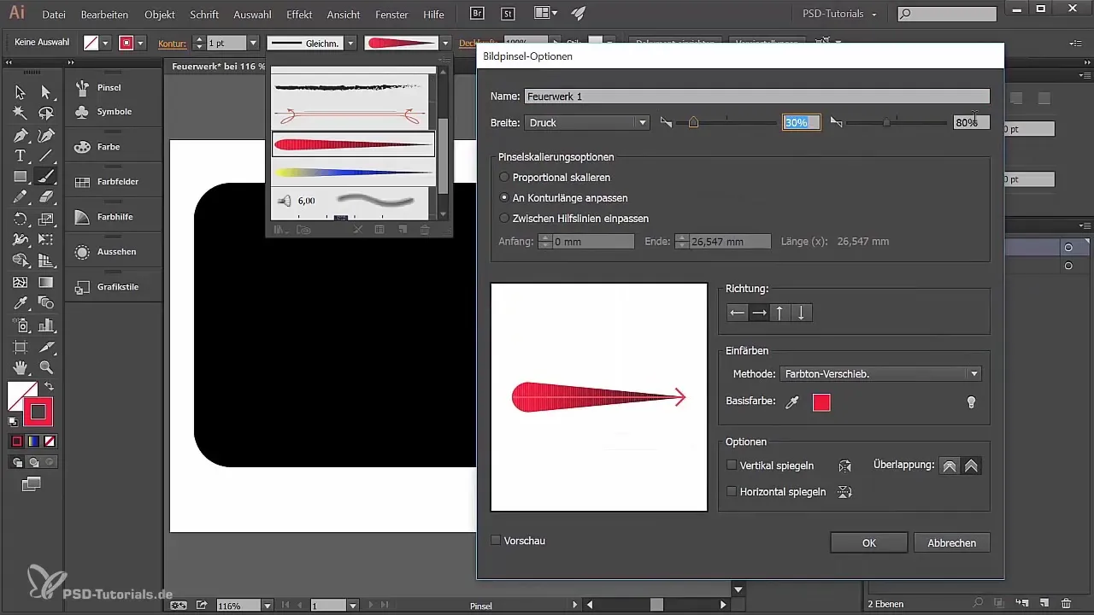This screenshot has width=1094, height=615.
Task: Click the Kontur link in control bar
Action: [x=173, y=43]
